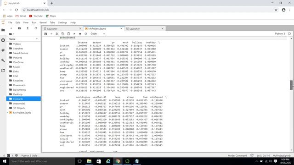294x165 pixels.
Task: Select the Favorites folder
Action: pyautogui.click(x=23, y=81)
